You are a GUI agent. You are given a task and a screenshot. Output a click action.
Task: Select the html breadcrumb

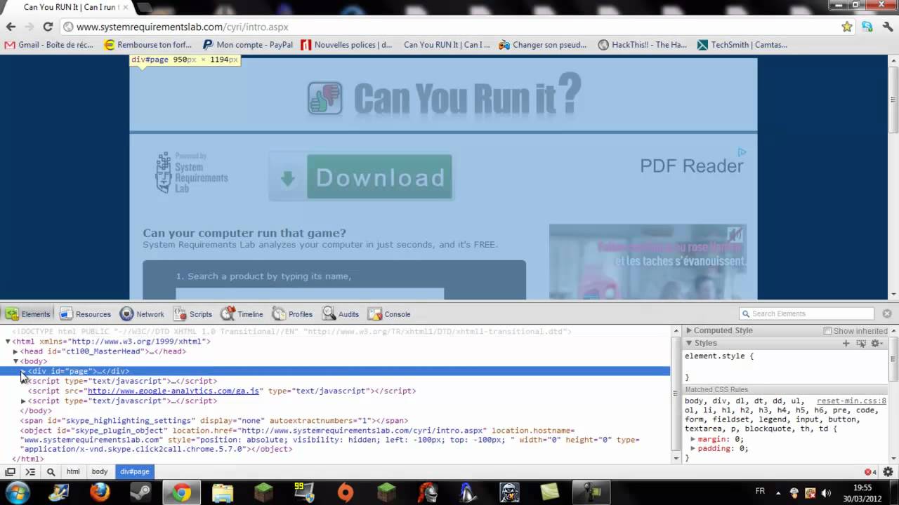point(73,472)
